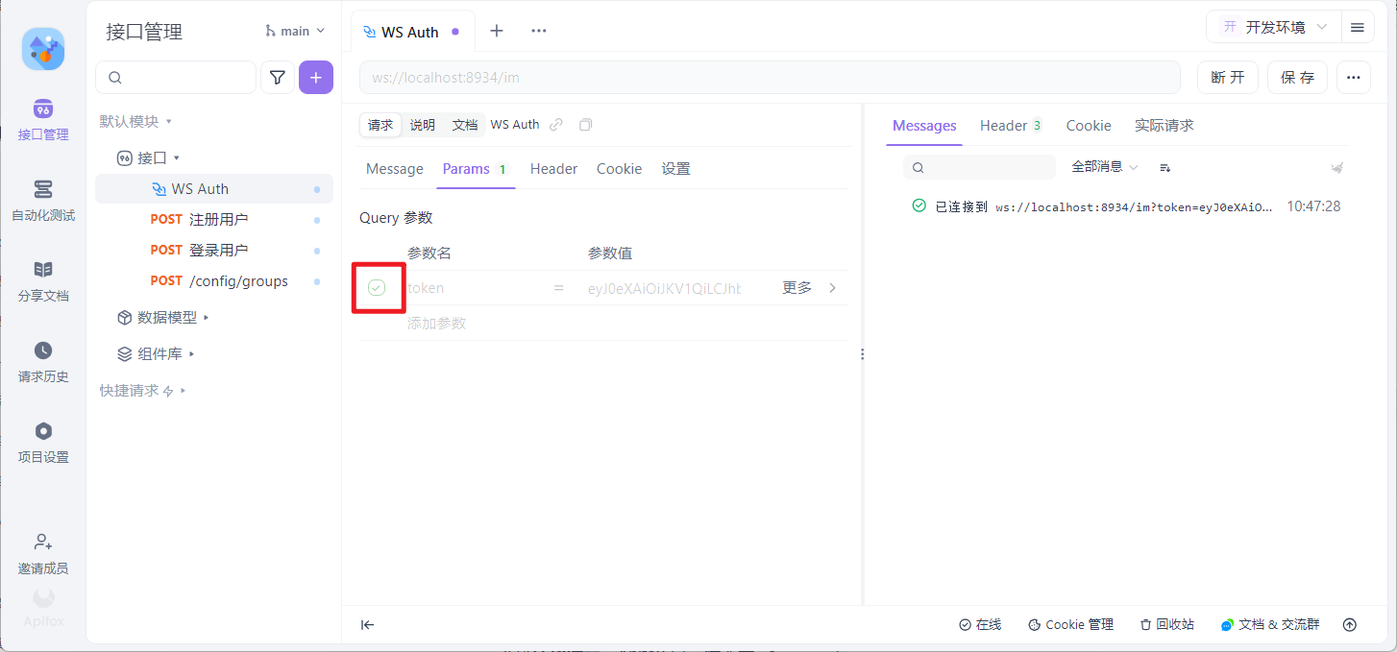Open 文档 & 交流群 link
Screen dimensions: 1397x652
click(1270, 625)
